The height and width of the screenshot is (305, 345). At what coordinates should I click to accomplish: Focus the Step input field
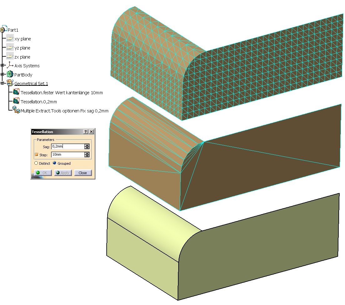pos(68,155)
